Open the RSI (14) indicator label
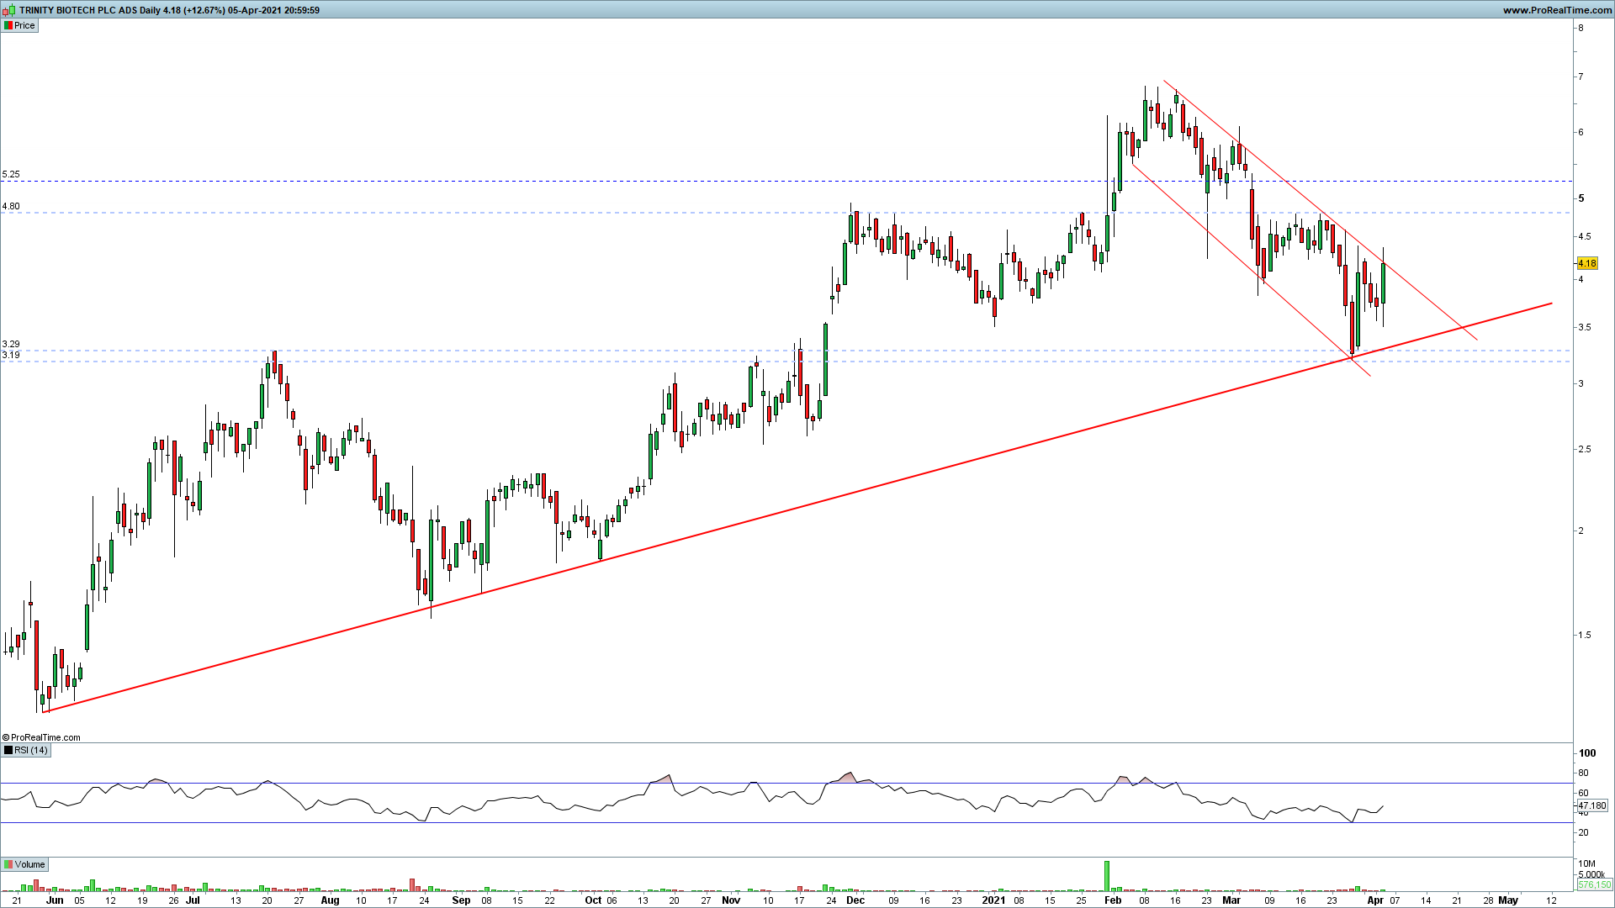The height and width of the screenshot is (908, 1615). click(x=31, y=750)
